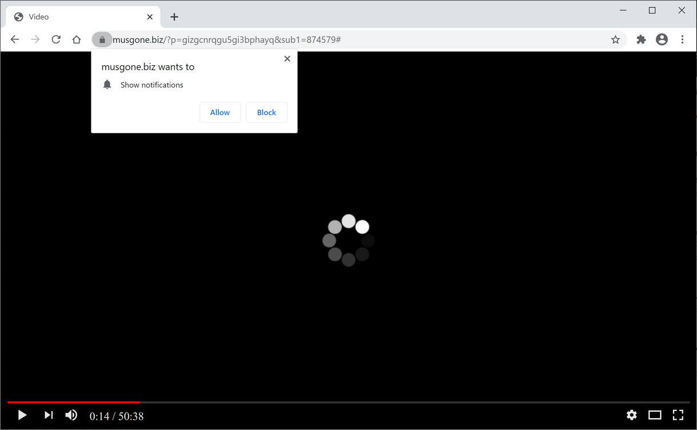Close the Video tab
Viewport: 697px width, 430px height.
pos(150,17)
